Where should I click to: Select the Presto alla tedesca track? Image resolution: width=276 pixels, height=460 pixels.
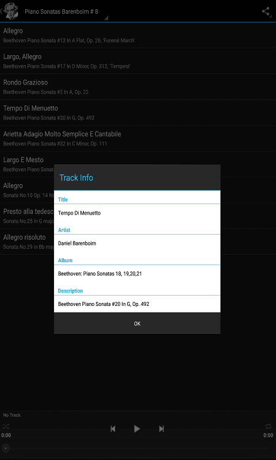pyautogui.click(x=27, y=216)
